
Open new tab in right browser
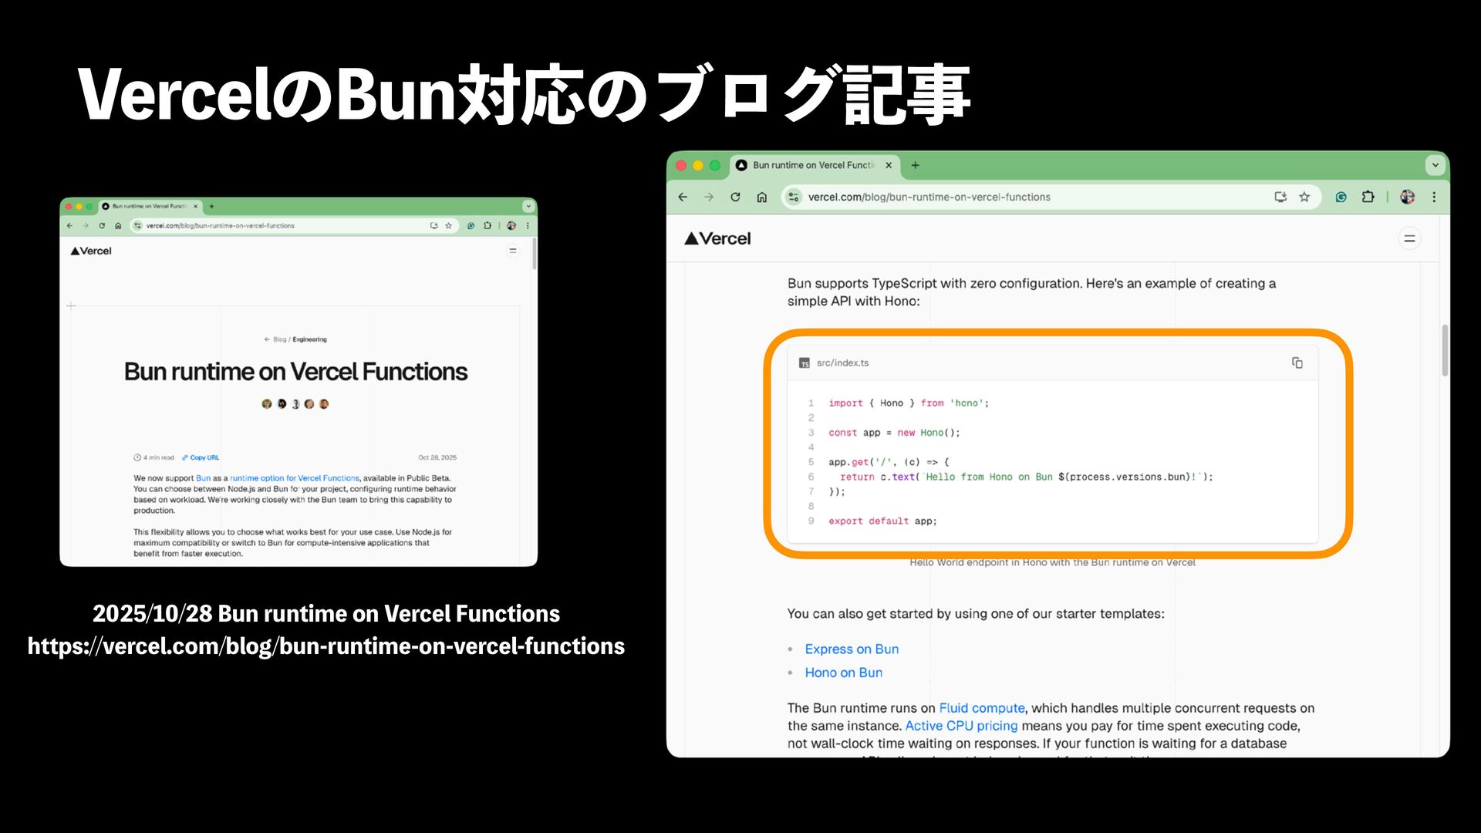click(x=915, y=165)
